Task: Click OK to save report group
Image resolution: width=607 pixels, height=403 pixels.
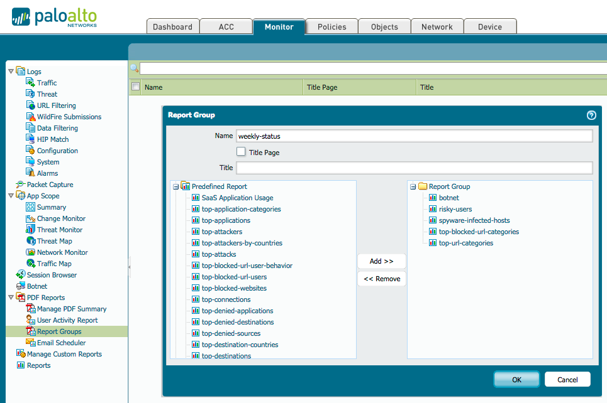Action: pos(516,379)
